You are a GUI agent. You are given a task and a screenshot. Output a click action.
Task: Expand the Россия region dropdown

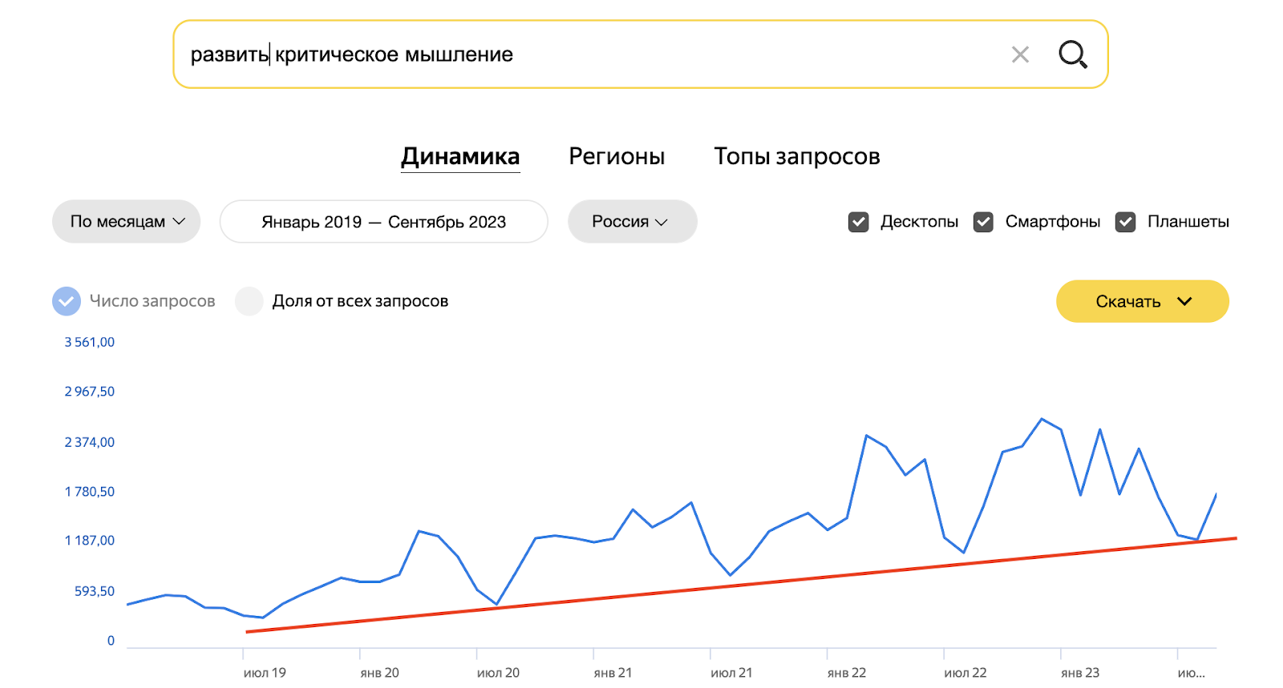[x=632, y=221]
